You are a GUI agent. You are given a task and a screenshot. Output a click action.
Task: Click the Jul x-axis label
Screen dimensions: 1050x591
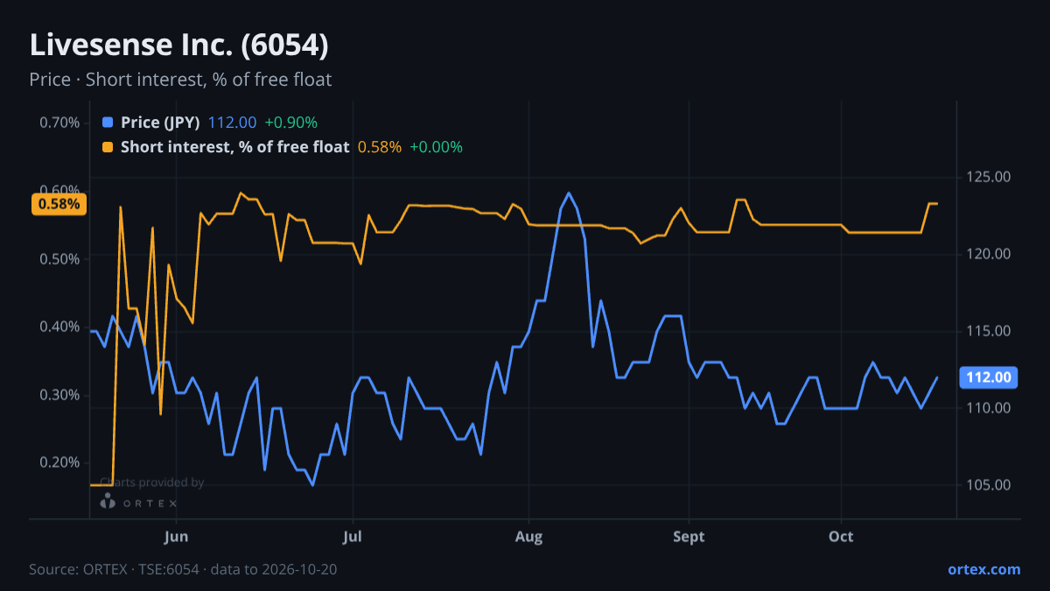point(353,536)
